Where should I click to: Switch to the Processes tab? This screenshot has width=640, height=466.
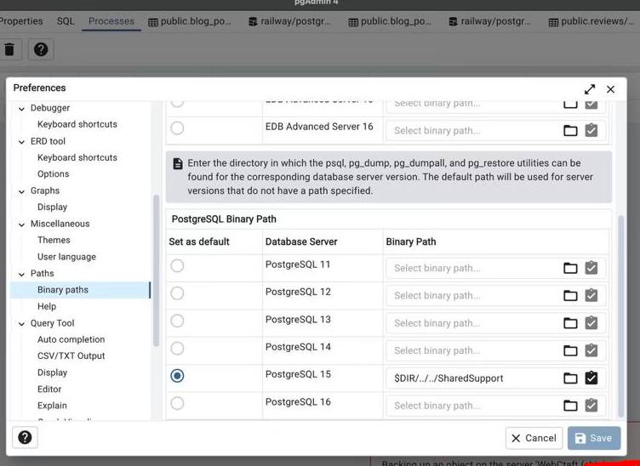111,21
